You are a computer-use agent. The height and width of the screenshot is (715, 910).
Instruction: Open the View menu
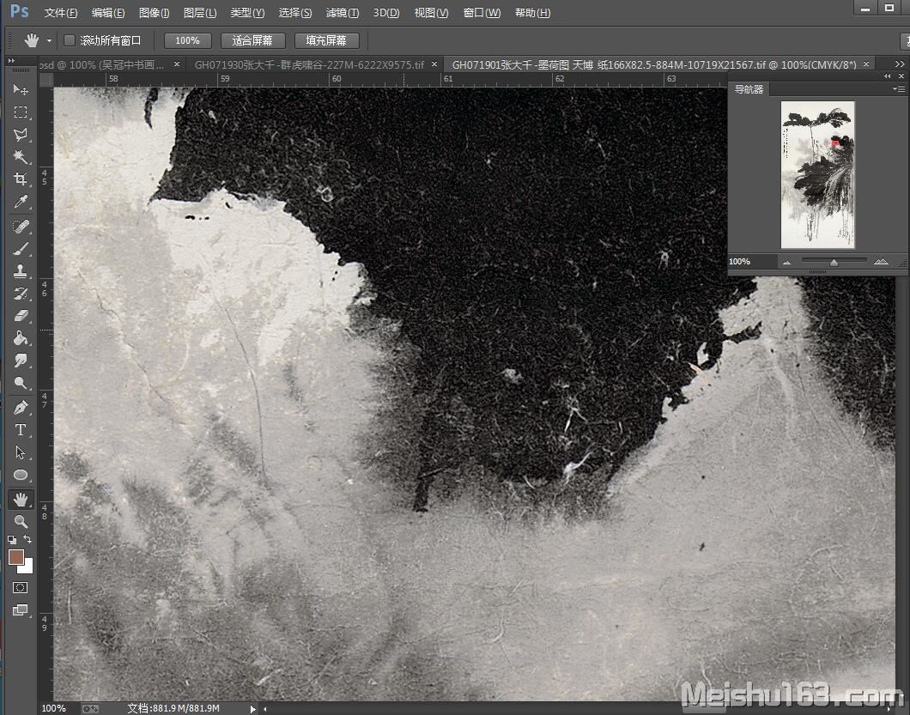point(431,12)
